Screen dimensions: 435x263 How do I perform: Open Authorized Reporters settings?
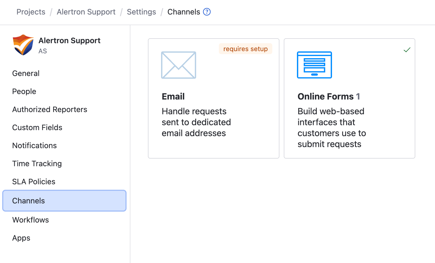point(50,109)
